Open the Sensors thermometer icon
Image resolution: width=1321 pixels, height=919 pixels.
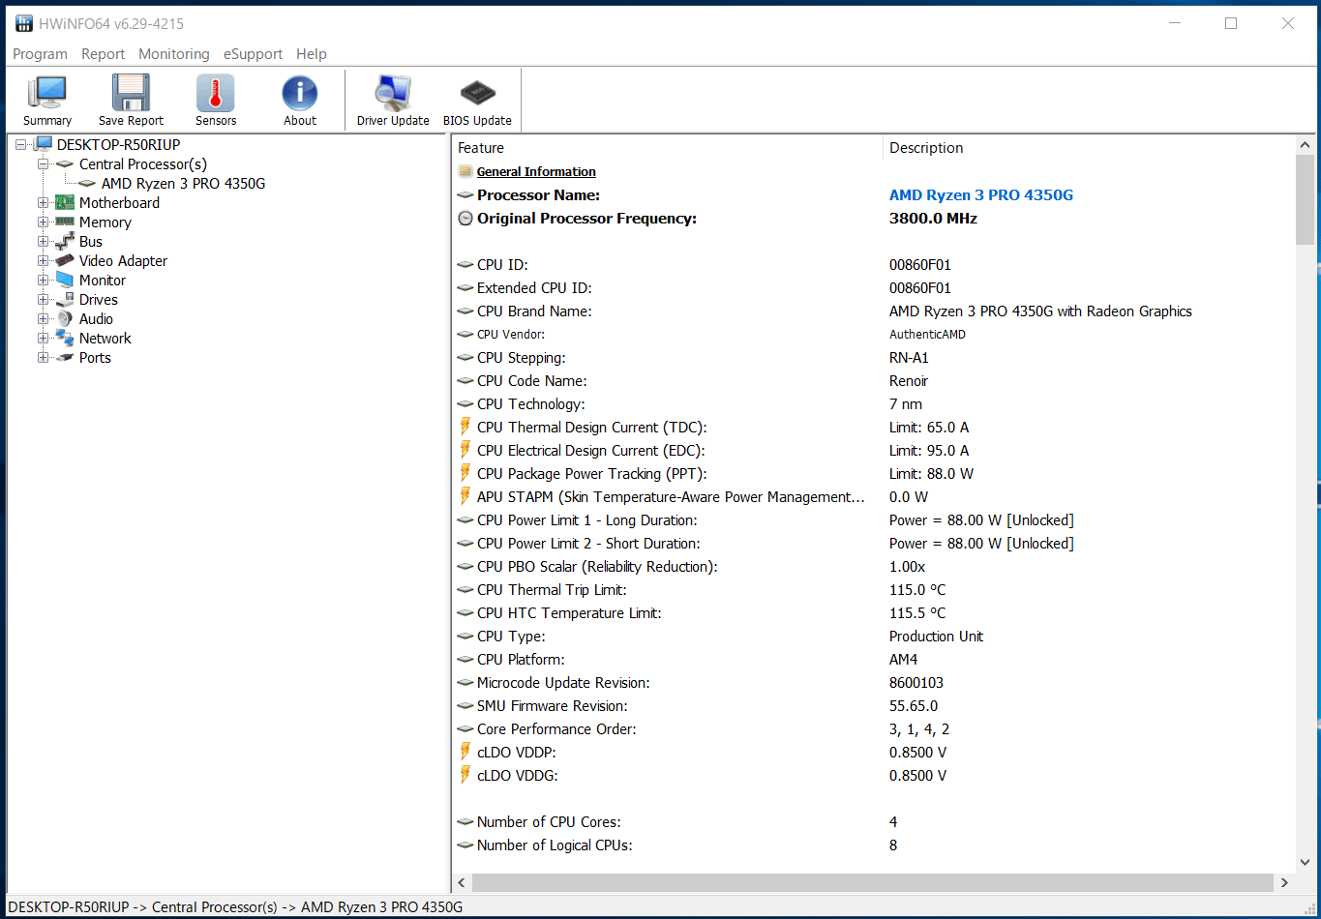[x=215, y=94]
